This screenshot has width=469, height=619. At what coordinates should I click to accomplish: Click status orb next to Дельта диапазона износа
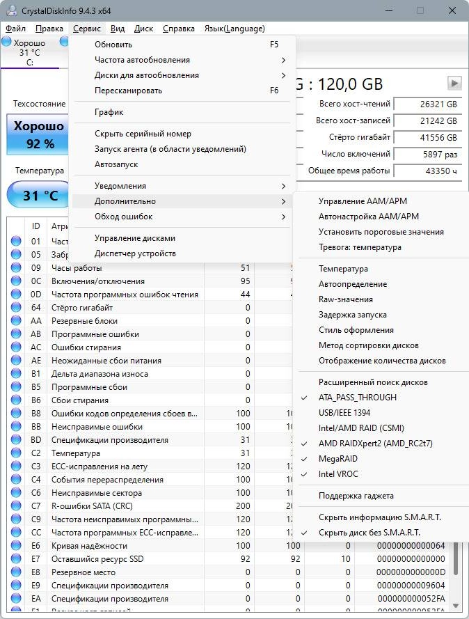[16, 373]
